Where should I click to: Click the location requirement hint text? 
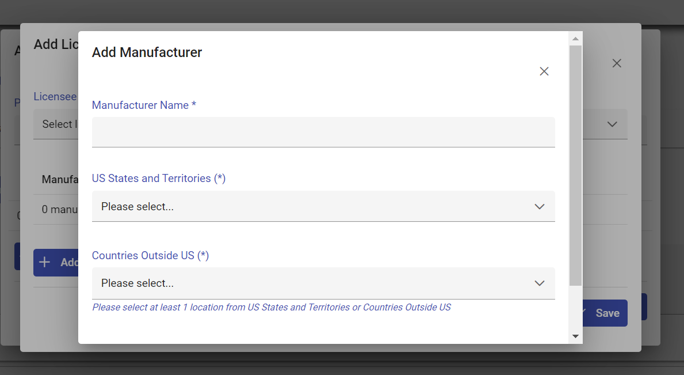(271, 308)
